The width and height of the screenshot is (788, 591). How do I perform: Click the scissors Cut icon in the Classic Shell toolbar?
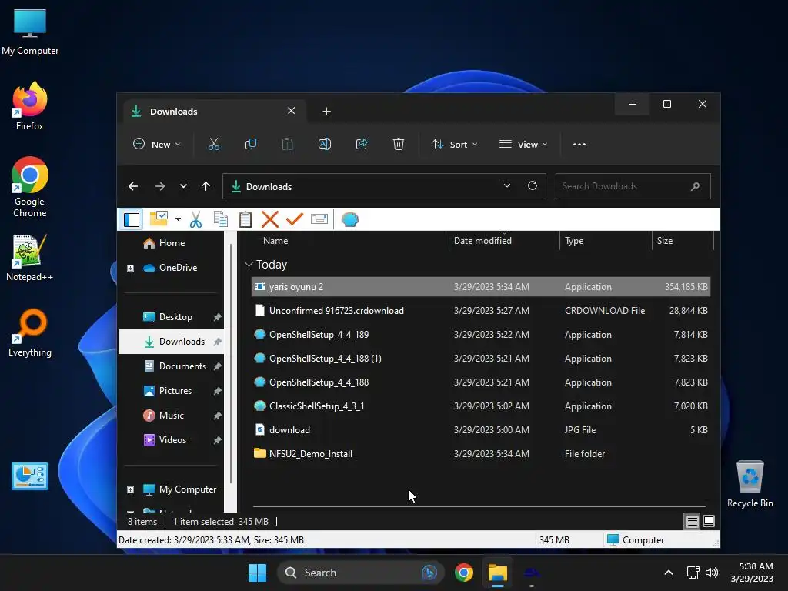click(x=196, y=219)
